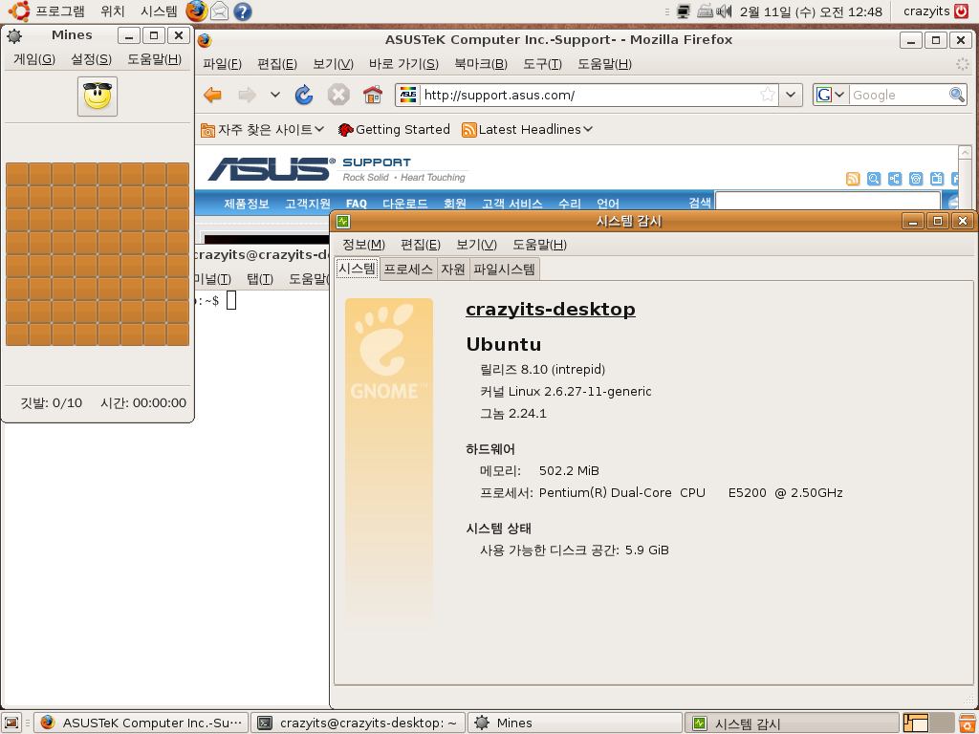Open the 정보(M) menu in System Monitor
The image size is (979, 734).
(363, 245)
